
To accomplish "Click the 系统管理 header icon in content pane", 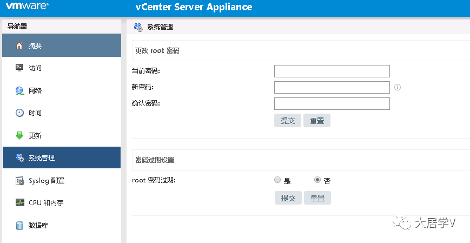I will coord(138,27).
